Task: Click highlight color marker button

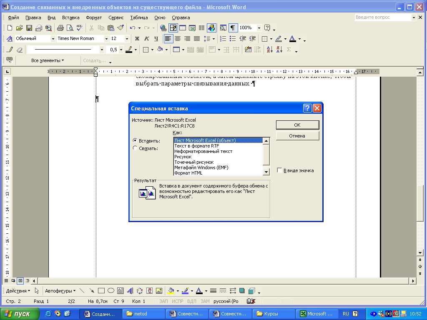Action: click(278, 39)
